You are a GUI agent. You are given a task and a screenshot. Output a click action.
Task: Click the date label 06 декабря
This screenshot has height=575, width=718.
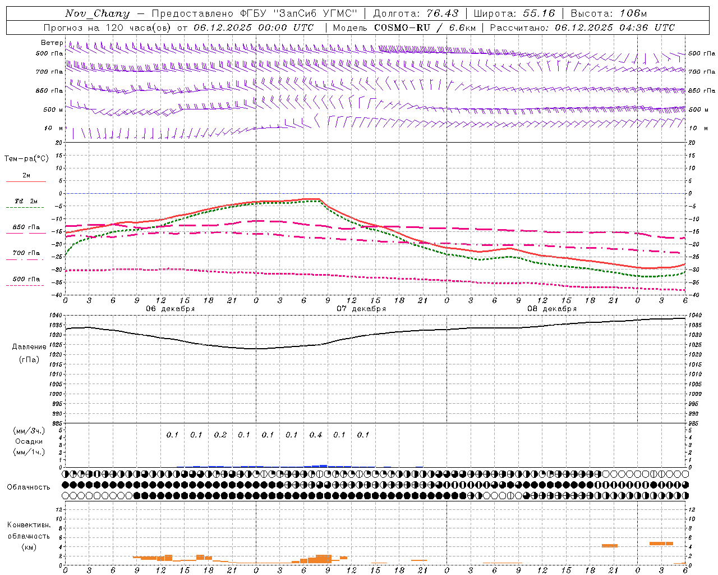(171, 309)
